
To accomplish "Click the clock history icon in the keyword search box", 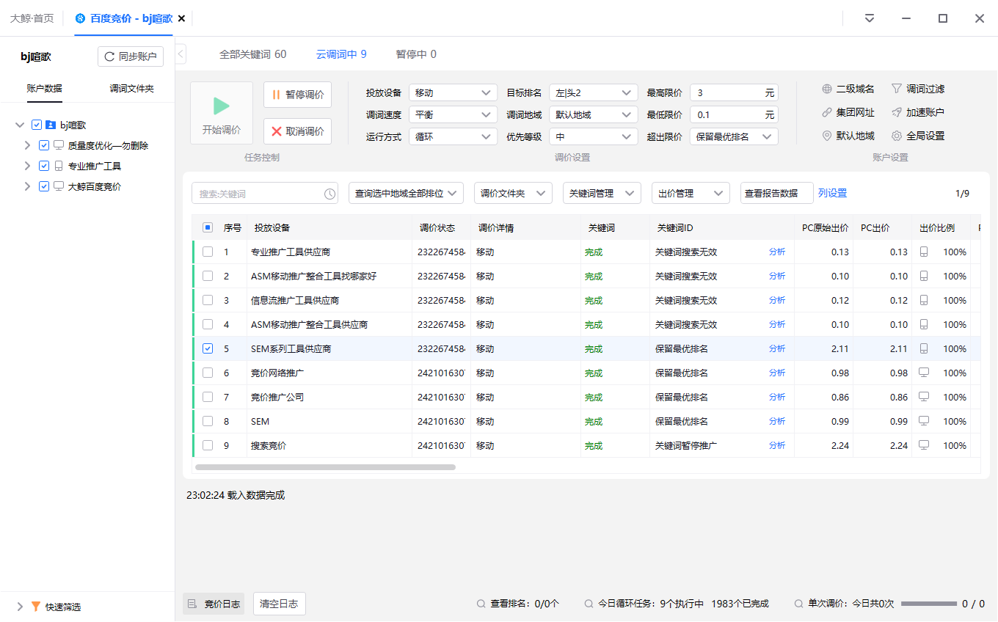I will coord(329,194).
